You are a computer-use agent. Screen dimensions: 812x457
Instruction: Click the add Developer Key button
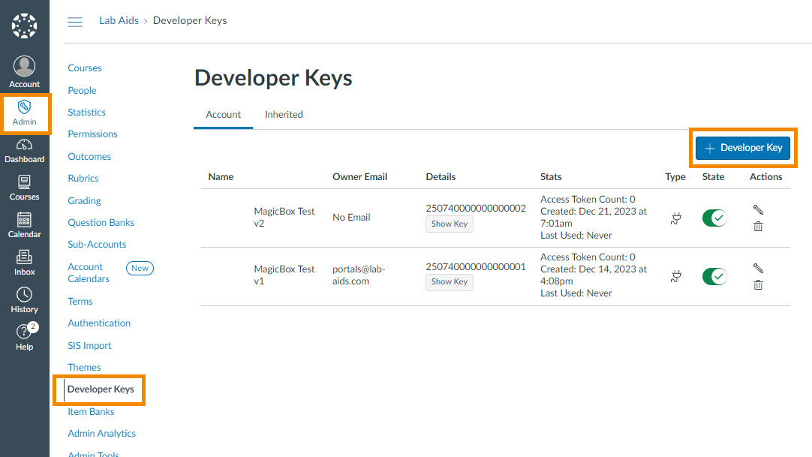pos(742,148)
